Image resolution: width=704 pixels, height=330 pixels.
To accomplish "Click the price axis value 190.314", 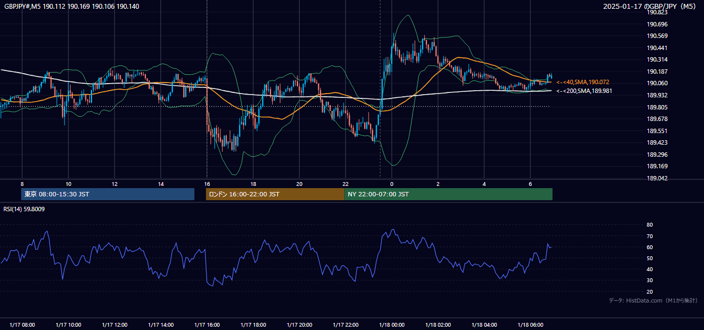I will point(658,60).
